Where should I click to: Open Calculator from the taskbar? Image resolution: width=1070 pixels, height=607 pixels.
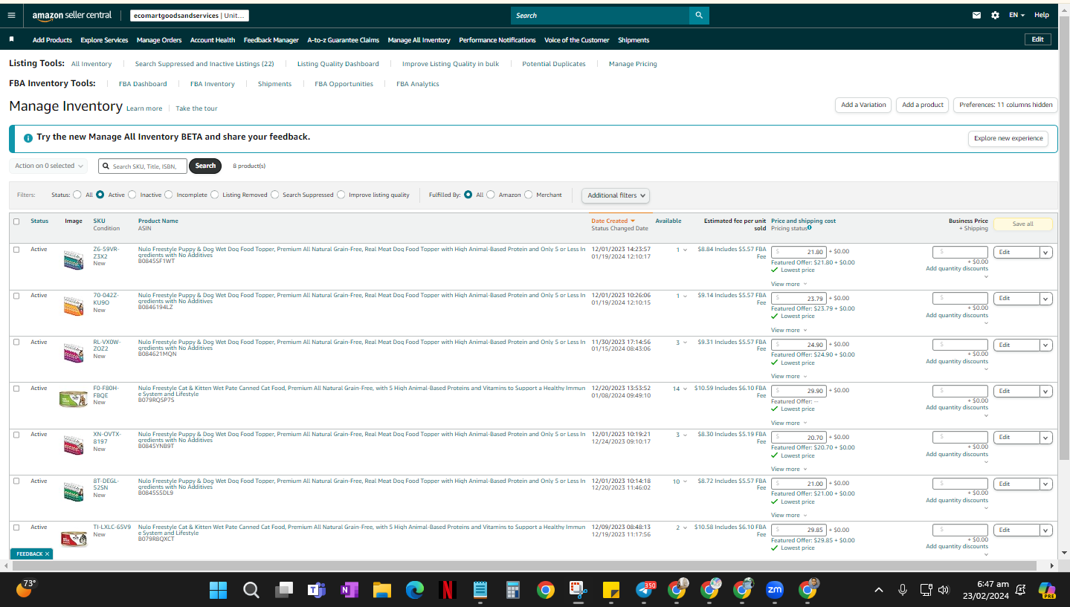pos(512,591)
